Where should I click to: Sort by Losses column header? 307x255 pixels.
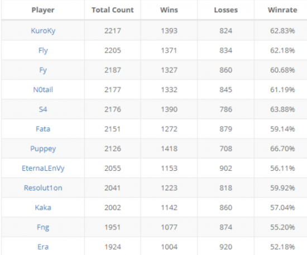click(226, 10)
